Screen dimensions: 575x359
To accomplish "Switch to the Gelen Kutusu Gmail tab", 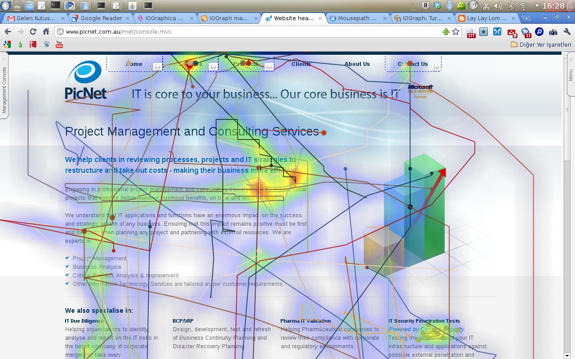I will click(36, 18).
